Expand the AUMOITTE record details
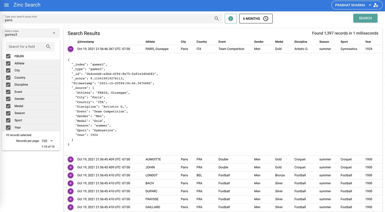 pos(70,159)
